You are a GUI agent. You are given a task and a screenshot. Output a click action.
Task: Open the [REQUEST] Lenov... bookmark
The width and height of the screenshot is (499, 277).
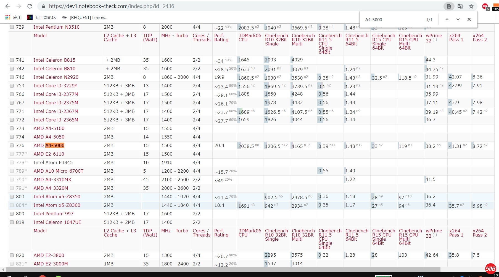pyautogui.click(x=85, y=17)
